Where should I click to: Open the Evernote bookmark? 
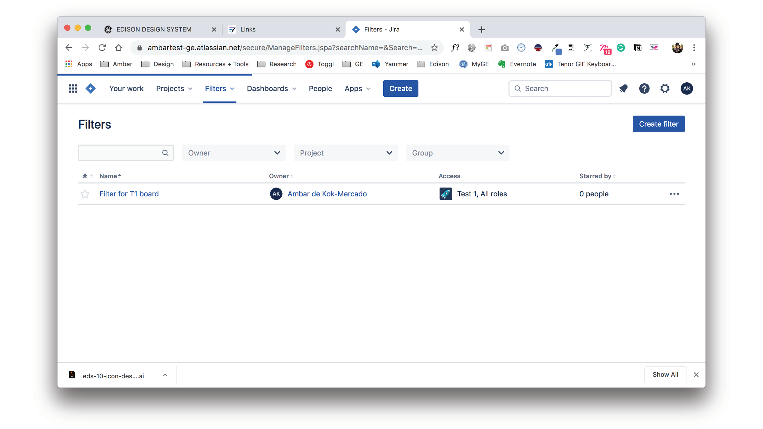tap(517, 64)
